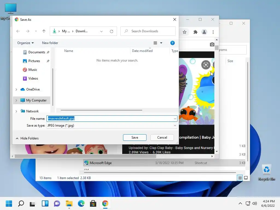Focus the Search Downloads field
The width and height of the screenshot is (280, 210).
(148, 31)
